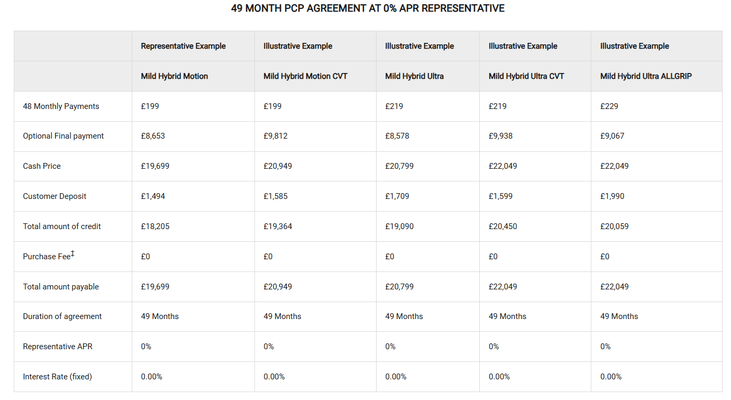Click the Total amount of credit label

click(62, 226)
